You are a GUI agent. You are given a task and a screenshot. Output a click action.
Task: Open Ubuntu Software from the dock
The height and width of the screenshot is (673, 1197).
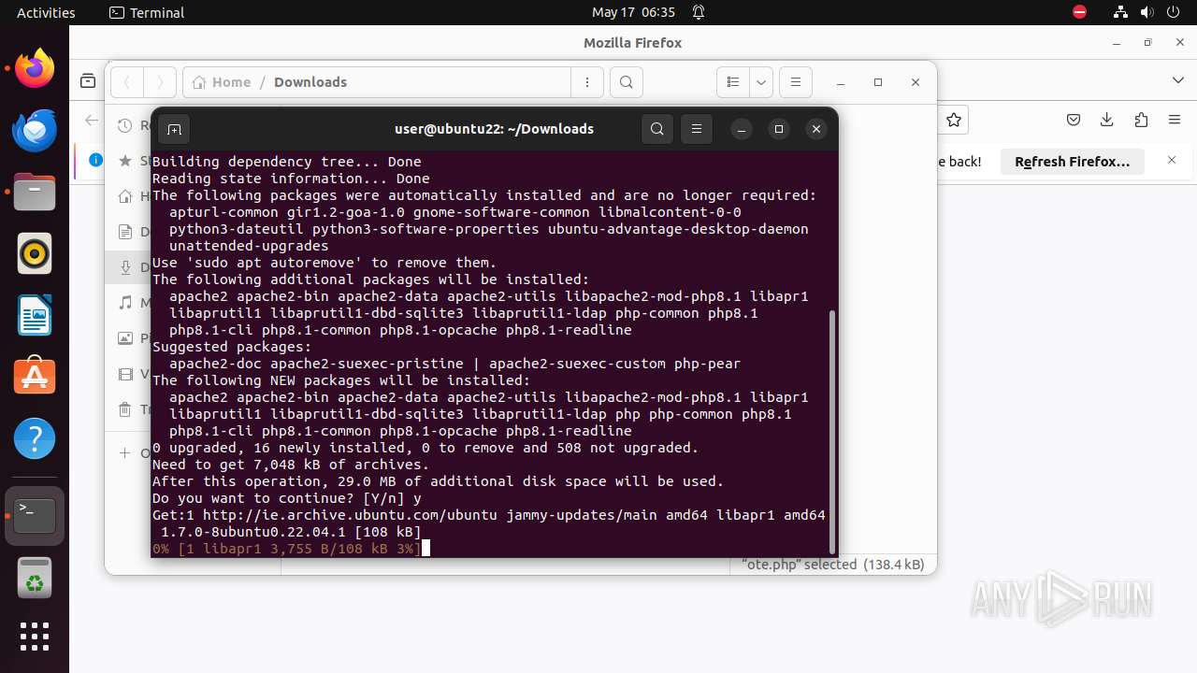[x=35, y=377]
